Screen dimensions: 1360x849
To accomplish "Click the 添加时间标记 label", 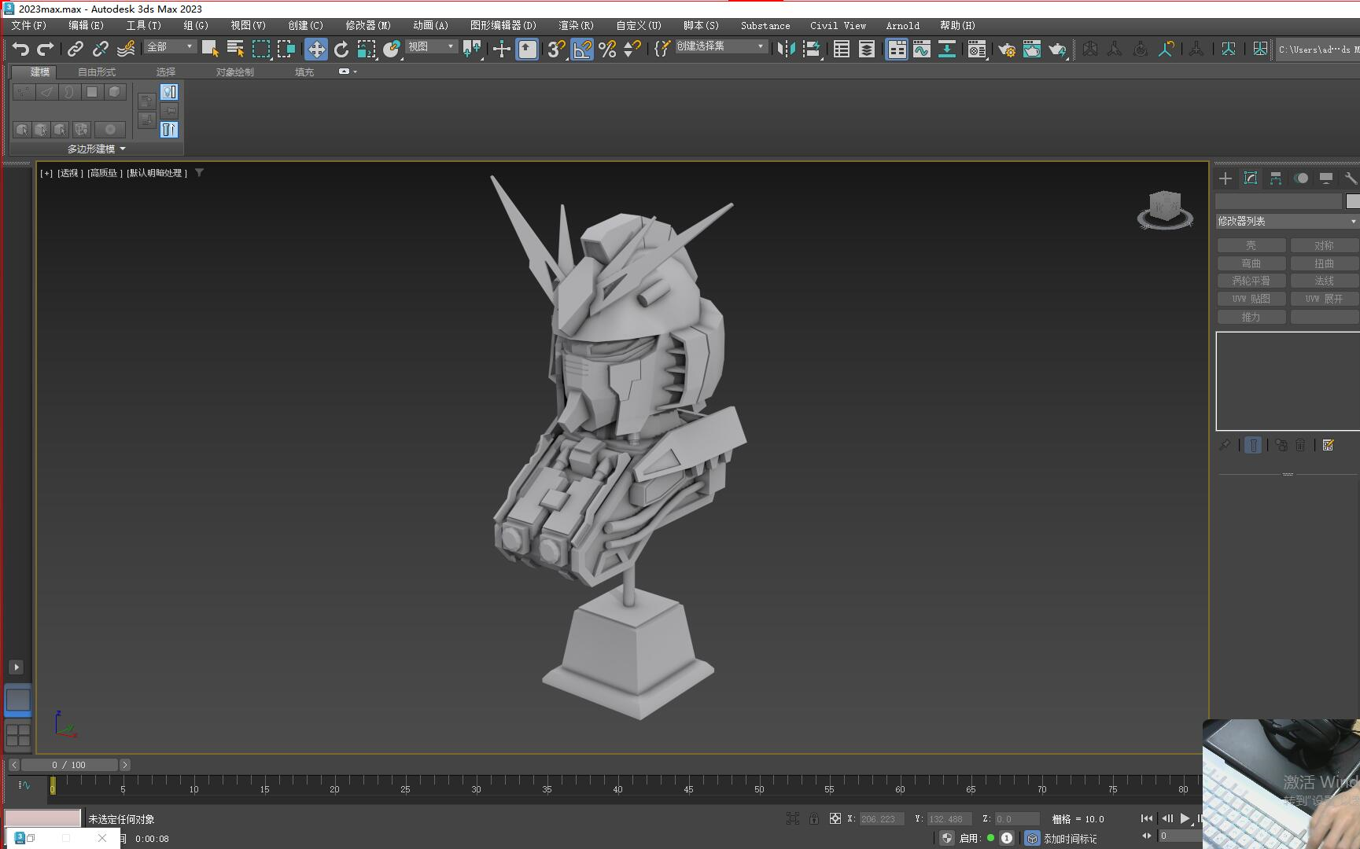I will (1070, 839).
